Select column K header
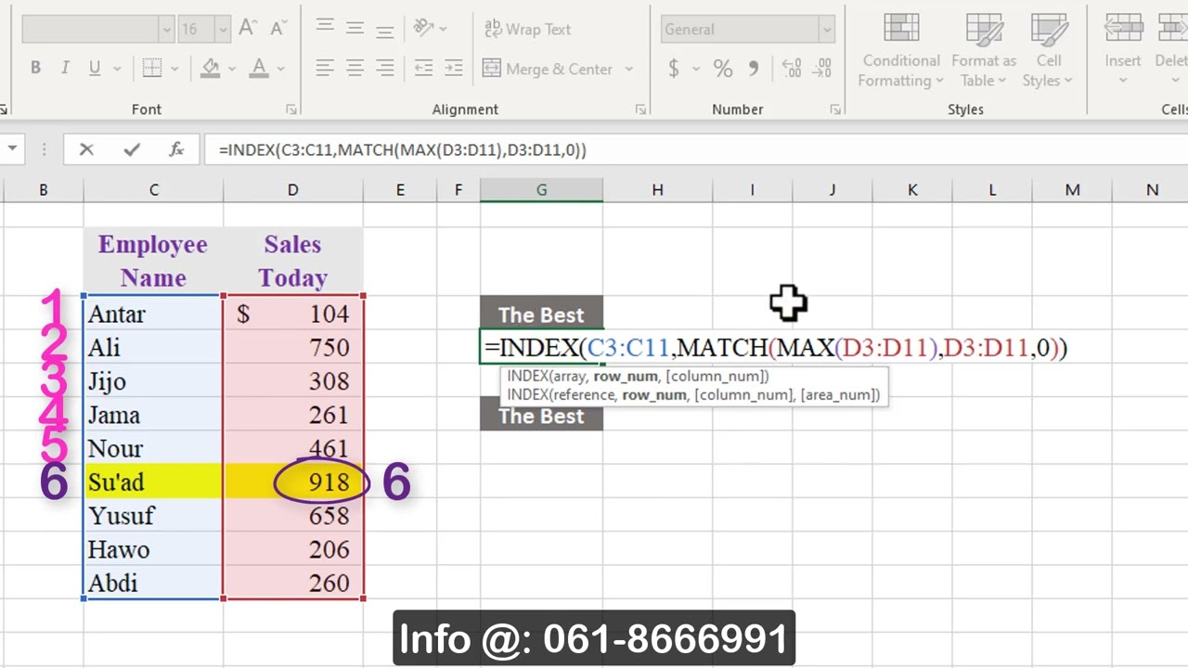Viewport: 1188px width, 668px height. [x=912, y=189]
